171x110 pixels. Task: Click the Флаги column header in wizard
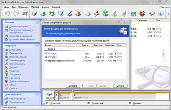click(85, 45)
